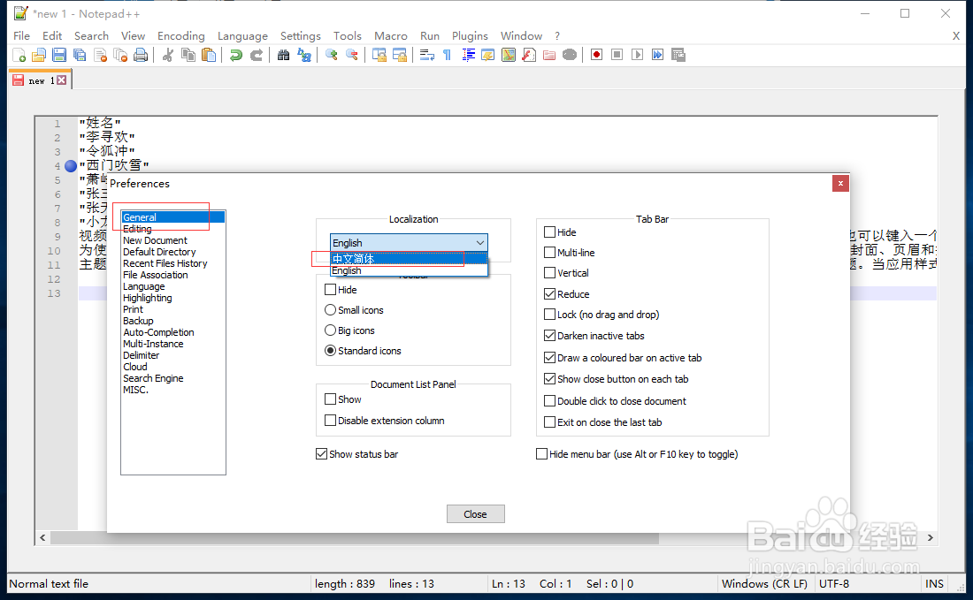Screen dimensions: 973x600
Task: Click the Print toolbar icon
Action: point(142,55)
